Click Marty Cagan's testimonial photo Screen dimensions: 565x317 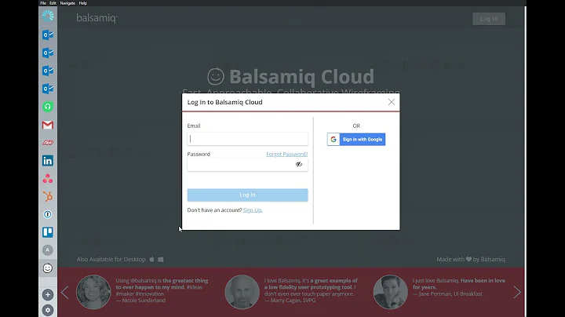(x=242, y=292)
